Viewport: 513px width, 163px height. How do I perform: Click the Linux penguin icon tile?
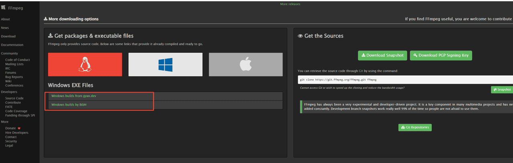(x=85, y=64)
